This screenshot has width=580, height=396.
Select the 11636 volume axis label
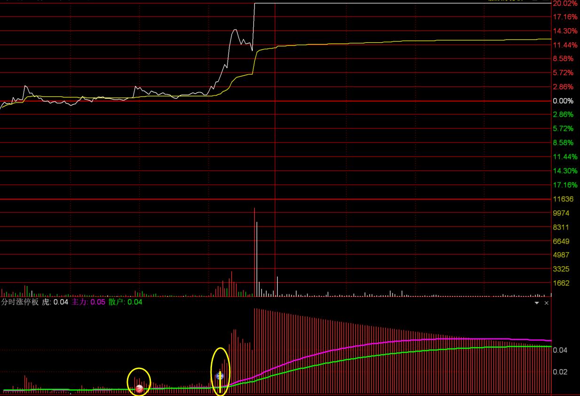coord(563,199)
